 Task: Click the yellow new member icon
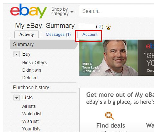[x=109, y=27]
